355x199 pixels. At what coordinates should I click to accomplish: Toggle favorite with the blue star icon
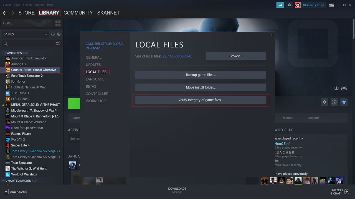[x=344, y=102]
